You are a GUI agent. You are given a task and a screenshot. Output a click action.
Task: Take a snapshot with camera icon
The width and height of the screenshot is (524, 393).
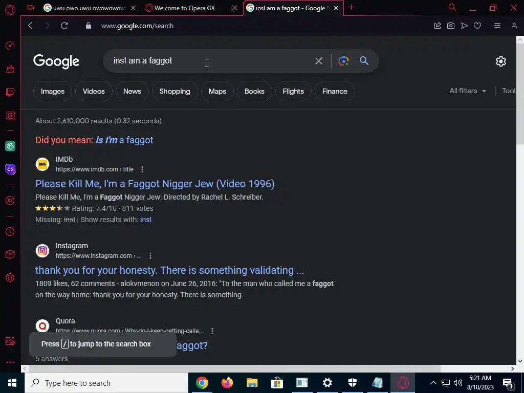pyautogui.click(x=450, y=26)
